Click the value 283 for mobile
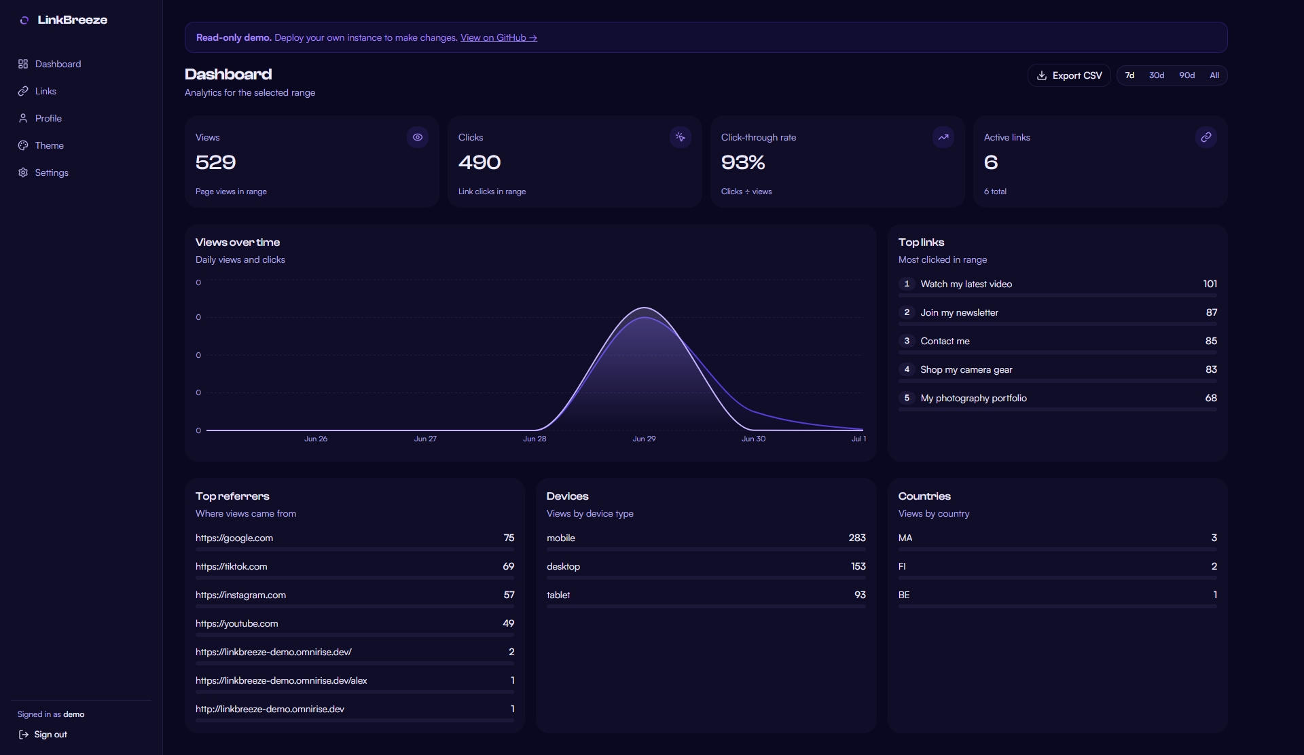 coord(857,538)
